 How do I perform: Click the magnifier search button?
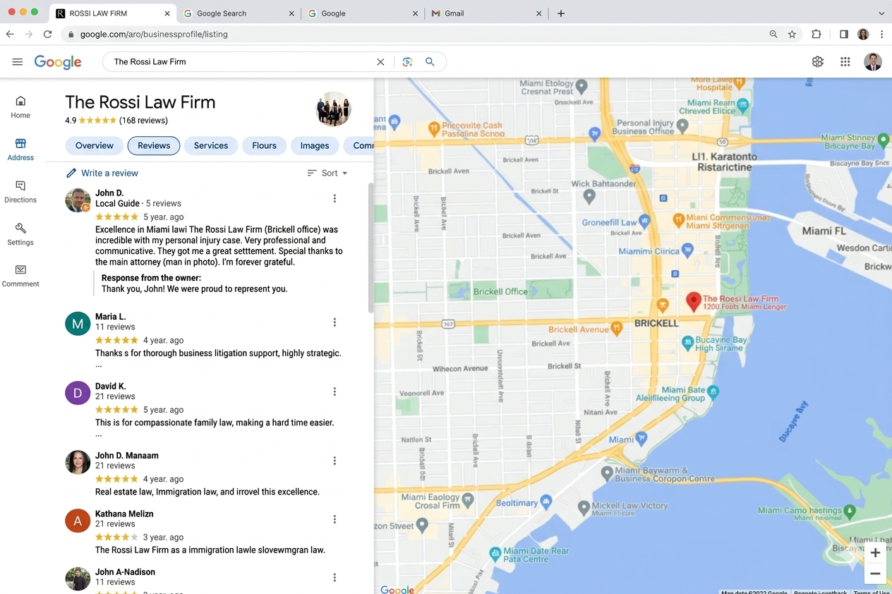point(430,62)
